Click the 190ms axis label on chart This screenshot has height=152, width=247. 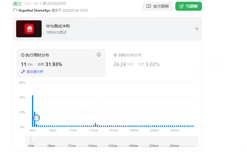(134, 130)
